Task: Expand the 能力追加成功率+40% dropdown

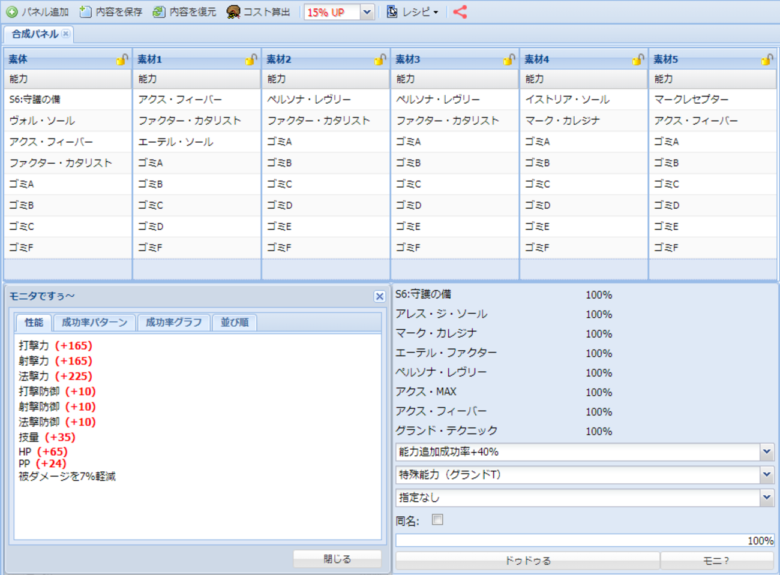Action: click(766, 452)
